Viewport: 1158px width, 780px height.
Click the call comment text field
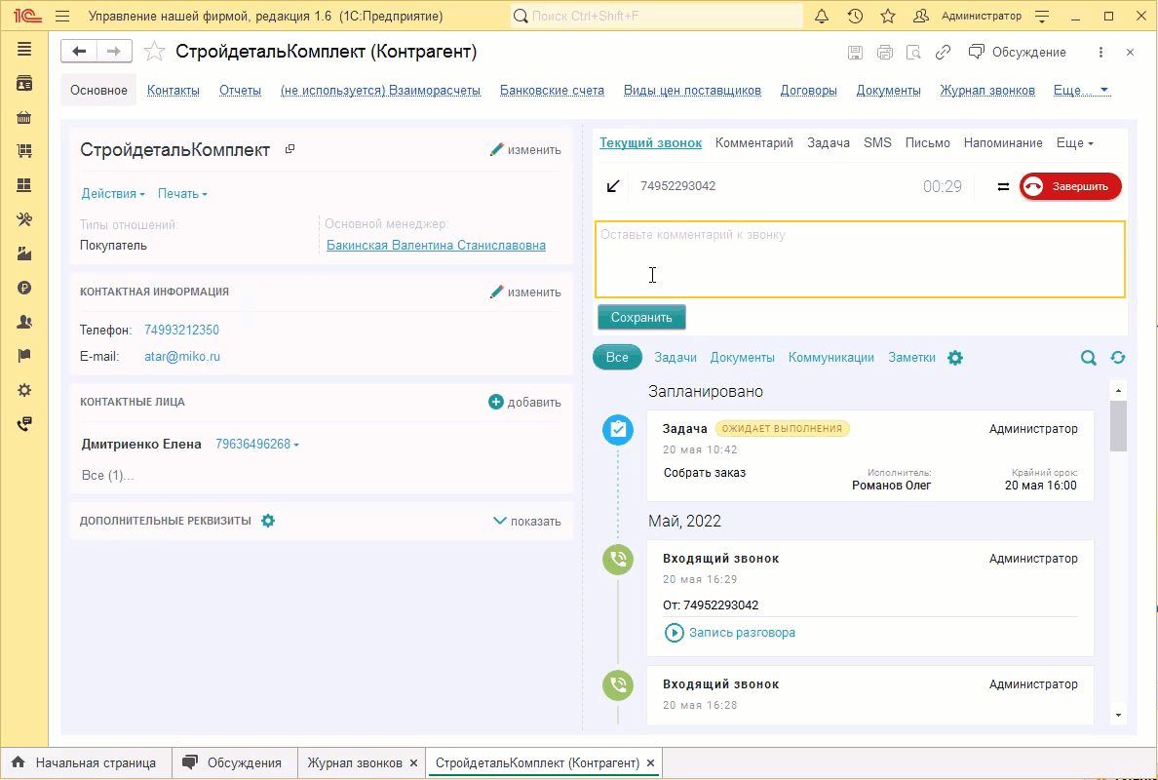860,259
